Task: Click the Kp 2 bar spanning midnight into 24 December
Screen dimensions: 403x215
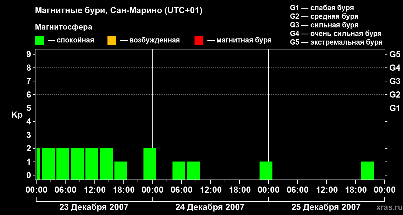Action: pos(150,164)
